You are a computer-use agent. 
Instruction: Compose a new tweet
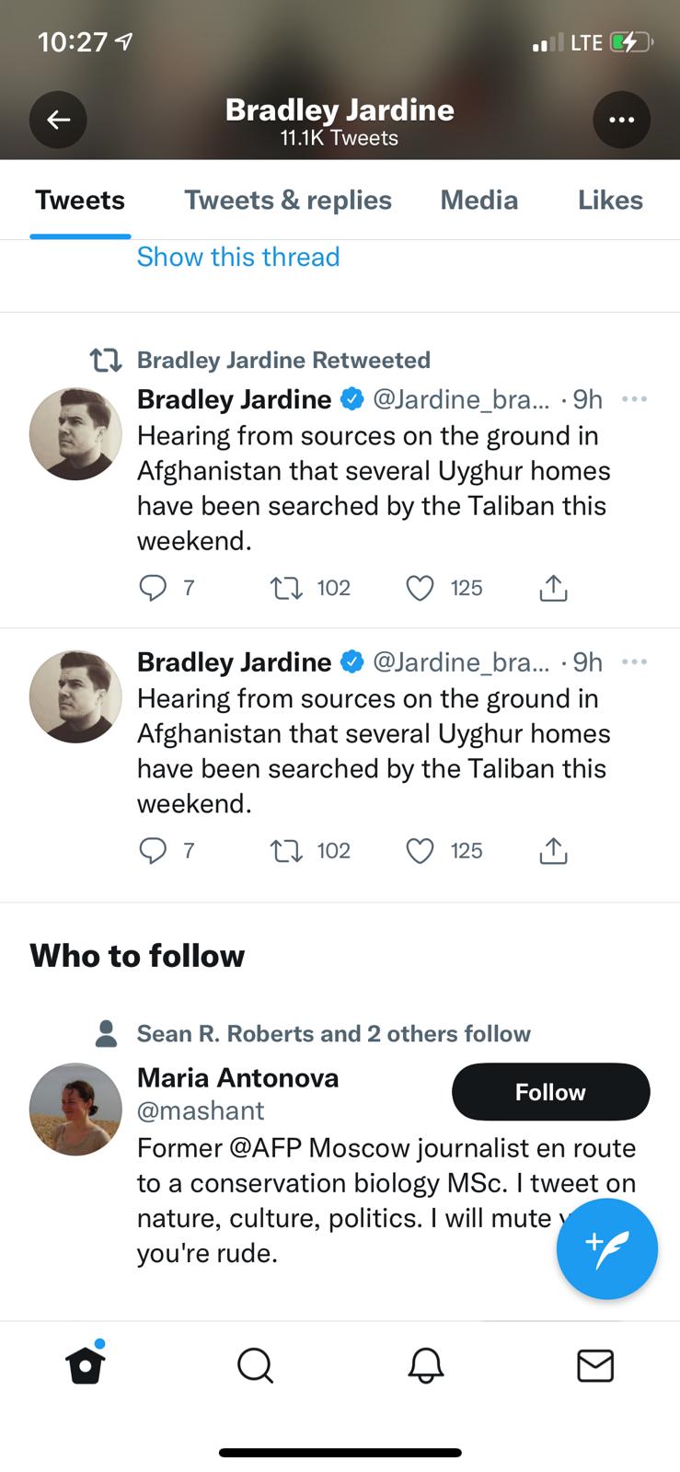[x=606, y=1248]
